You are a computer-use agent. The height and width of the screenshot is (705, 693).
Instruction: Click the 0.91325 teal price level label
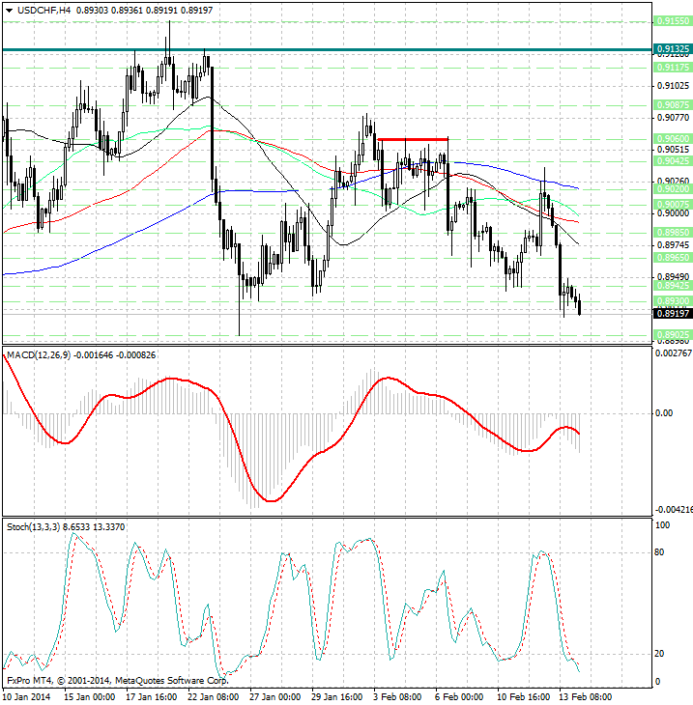[x=673, y=49]
